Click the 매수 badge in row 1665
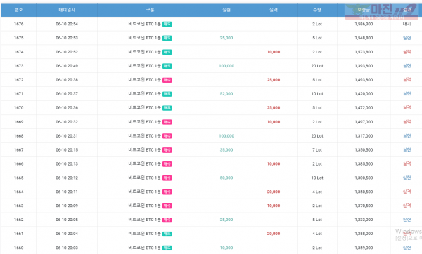Screen dimensions: 422x254 click(167, 178)
